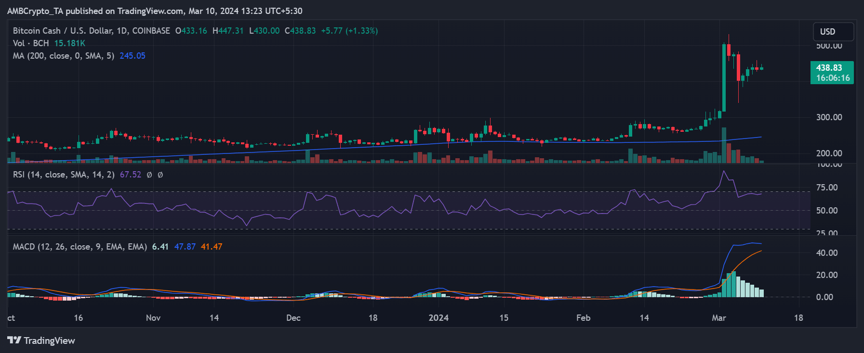The image size is (864, 353).
Task: Click the 200.00 price axis label
Action: coord(829,153)
